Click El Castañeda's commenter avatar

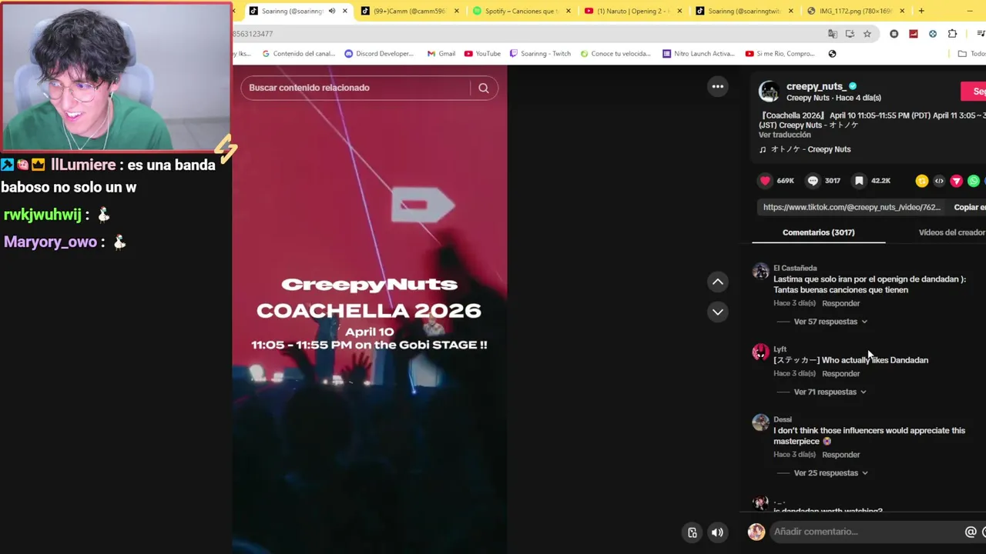click(x=760, y=271)
